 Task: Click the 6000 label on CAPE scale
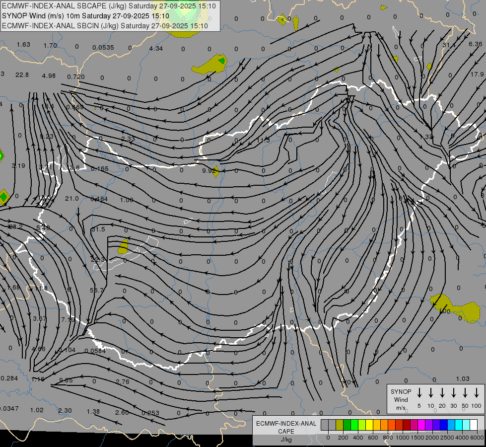pyautogui.click(x=478, y=438)
